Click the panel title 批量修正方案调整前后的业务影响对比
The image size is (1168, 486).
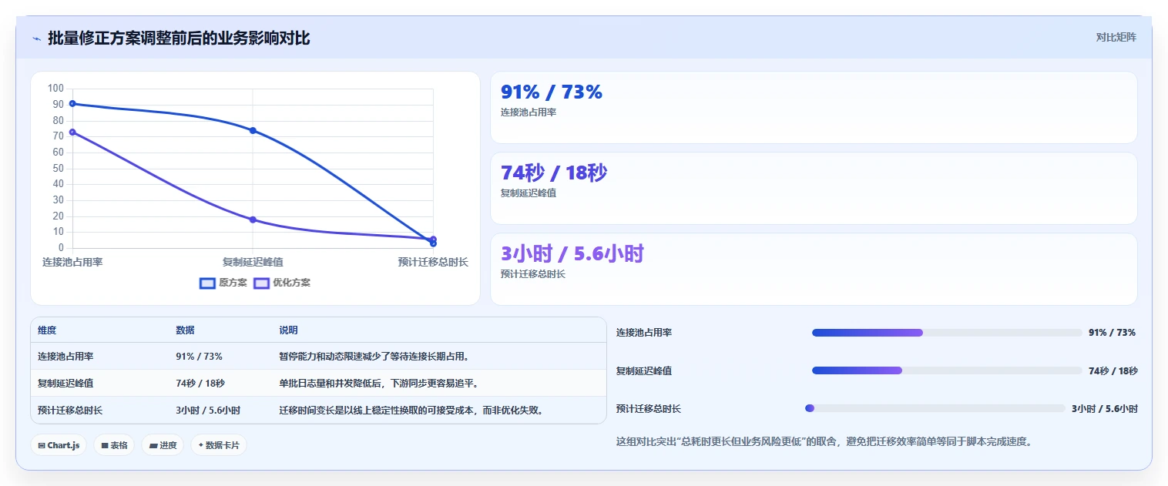point(179,38)
